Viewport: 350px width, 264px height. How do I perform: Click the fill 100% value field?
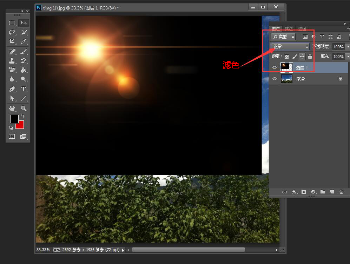pos(338,57)
